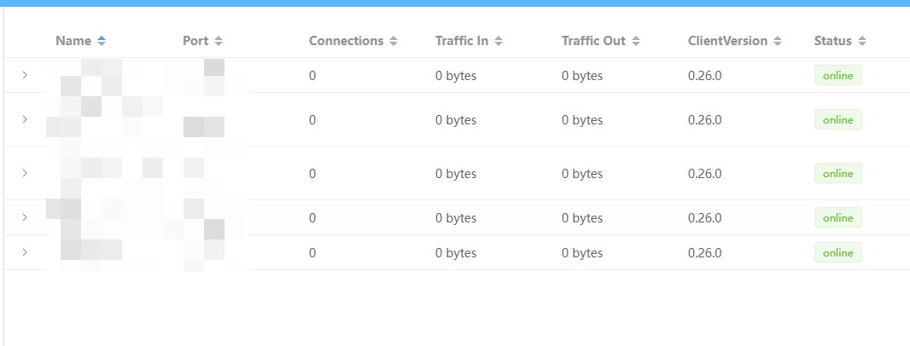Click the Traffic In column sort icon

[499, 41]
